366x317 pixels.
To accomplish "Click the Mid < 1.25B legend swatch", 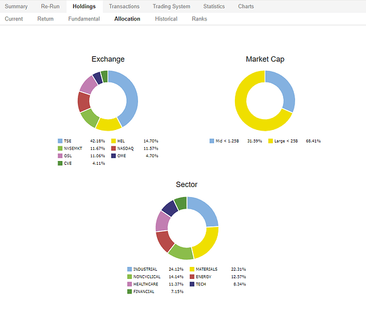I will [x=211, y=141].
